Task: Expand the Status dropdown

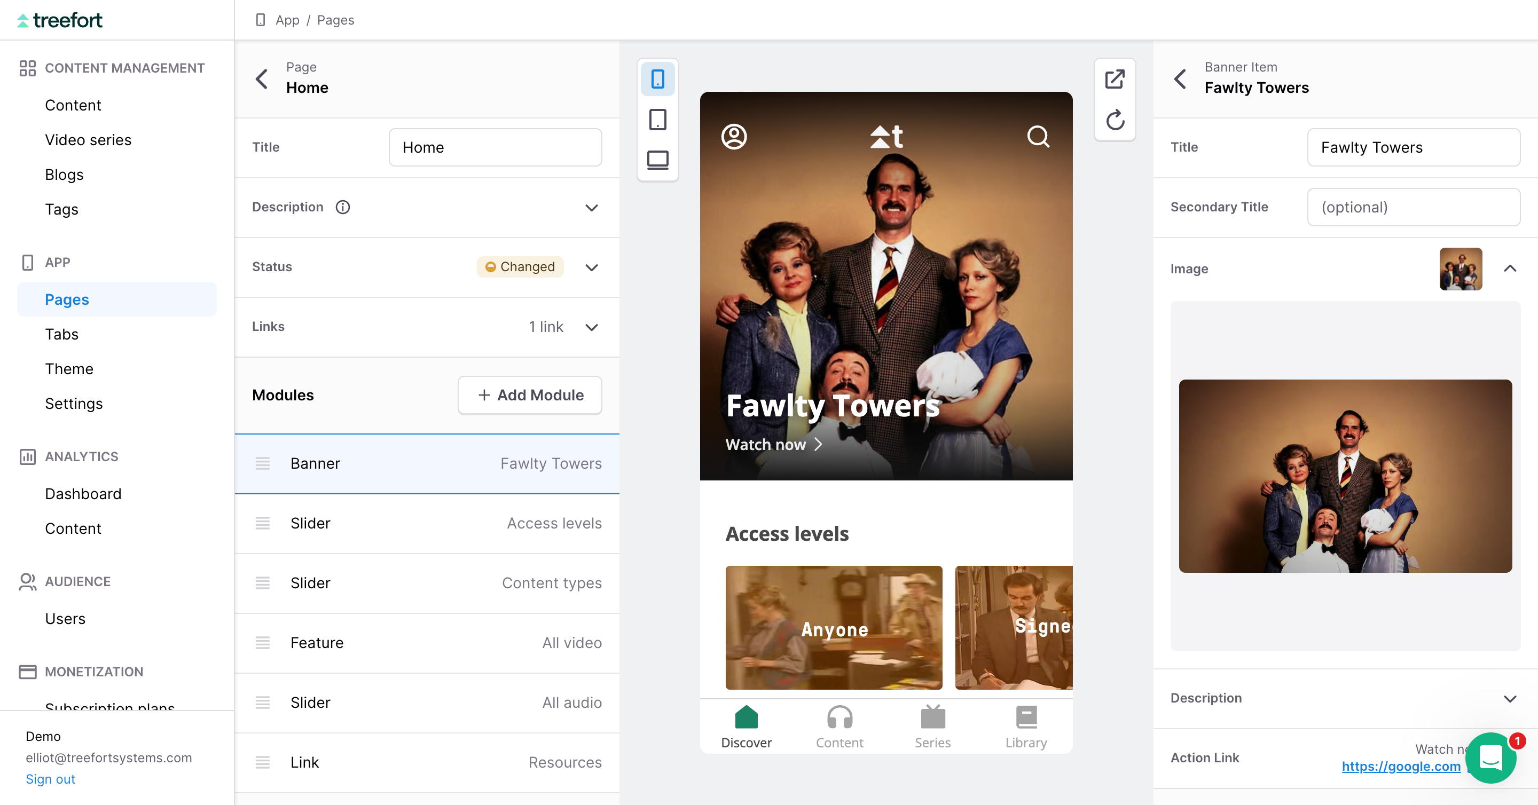Action: [x=591, y=267]
